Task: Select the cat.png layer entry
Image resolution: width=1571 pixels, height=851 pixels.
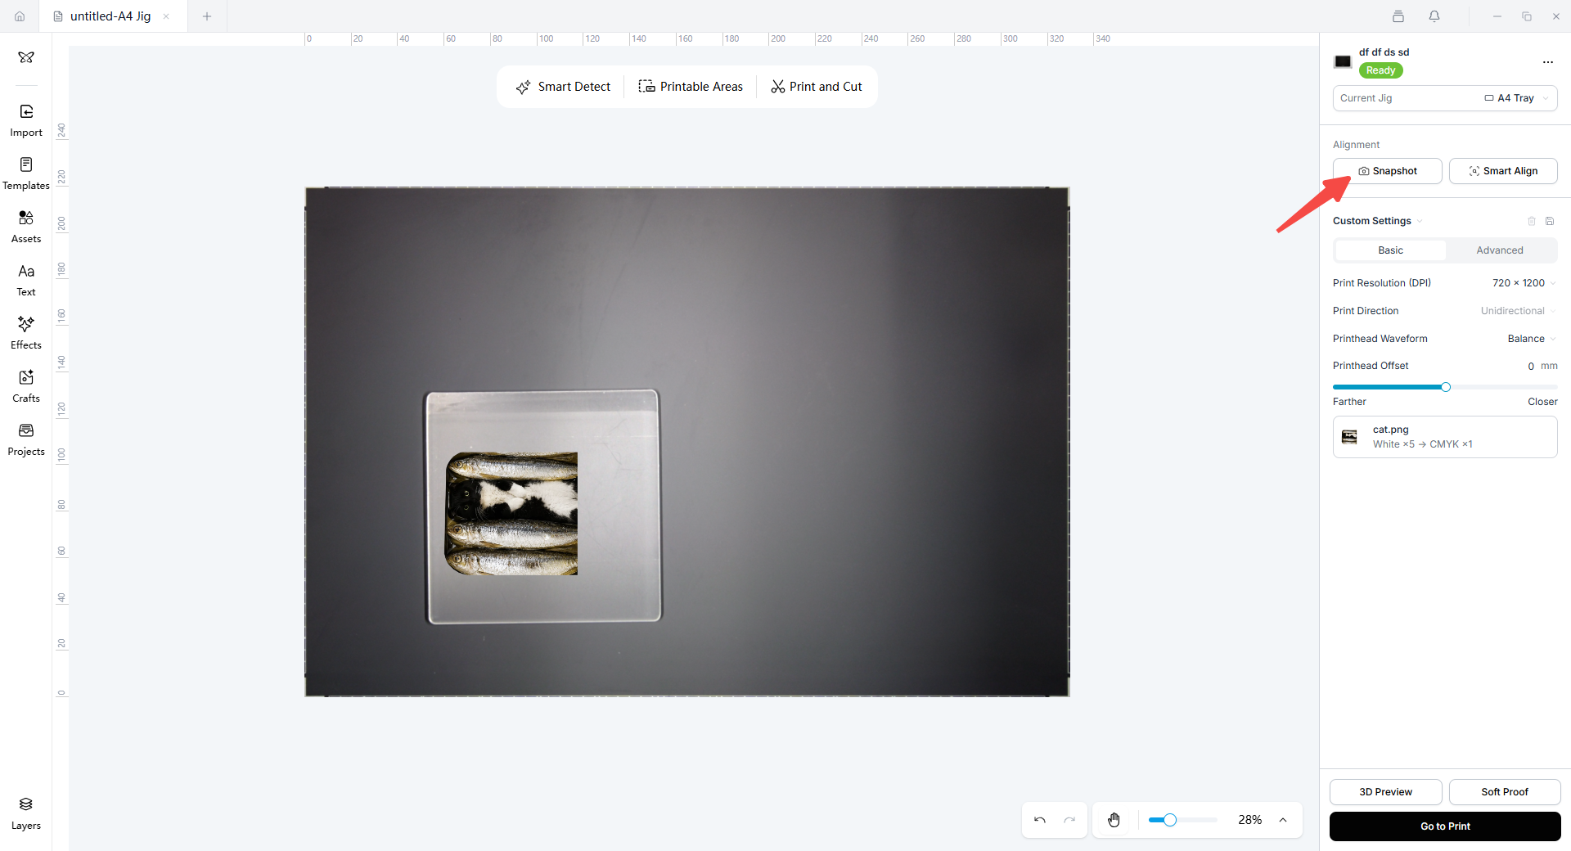Action: coord(1445,437)
